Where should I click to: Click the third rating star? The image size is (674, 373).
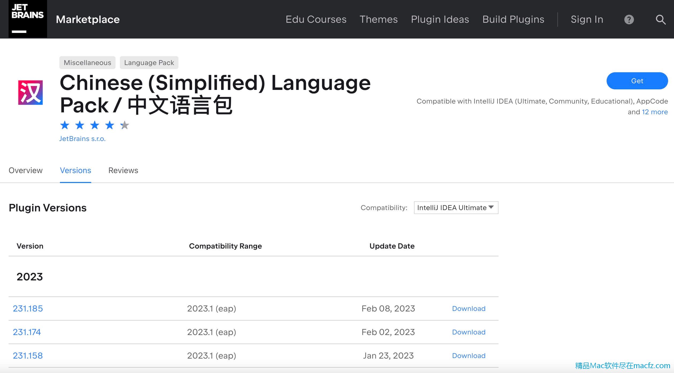[x=95, y=125]
